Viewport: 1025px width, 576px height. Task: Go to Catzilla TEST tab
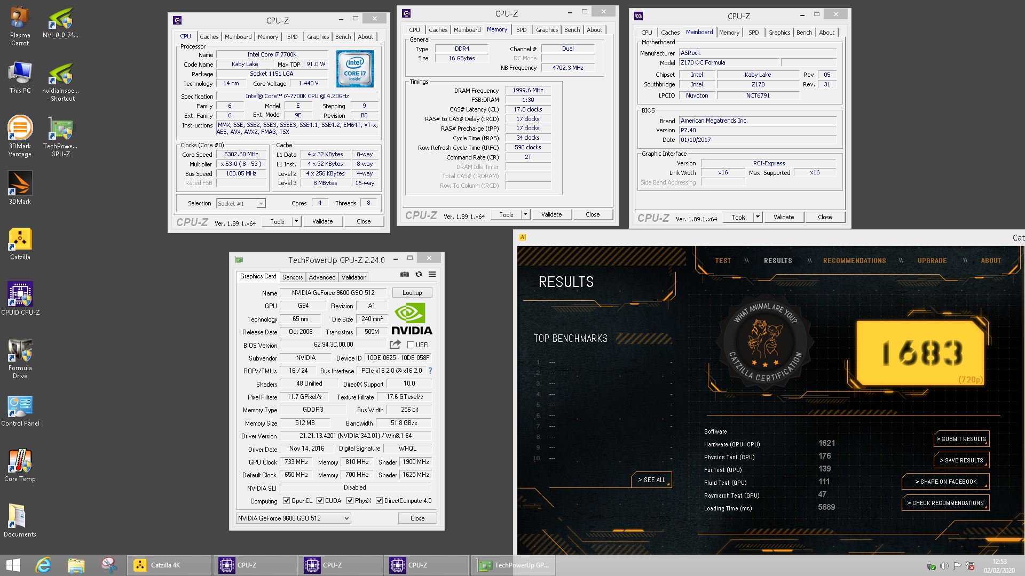click(x=723, y=261)
